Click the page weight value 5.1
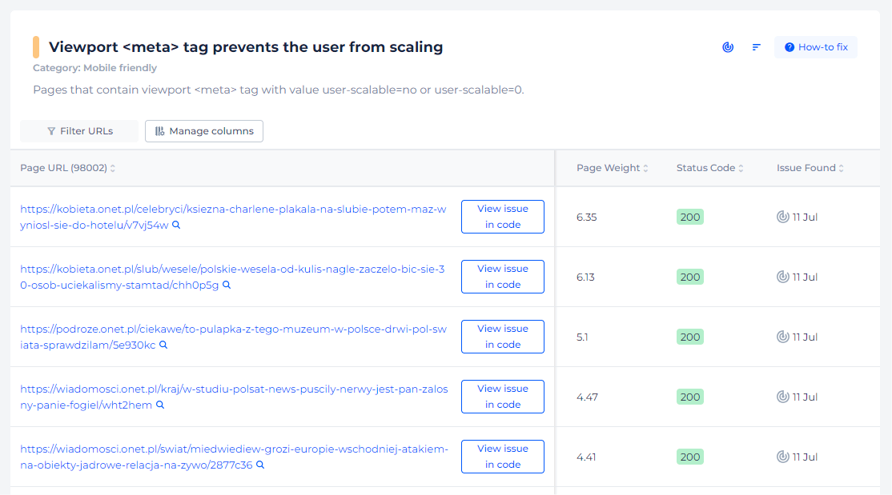The height and width of the screenshot is (495, 892). coord(582,337)
